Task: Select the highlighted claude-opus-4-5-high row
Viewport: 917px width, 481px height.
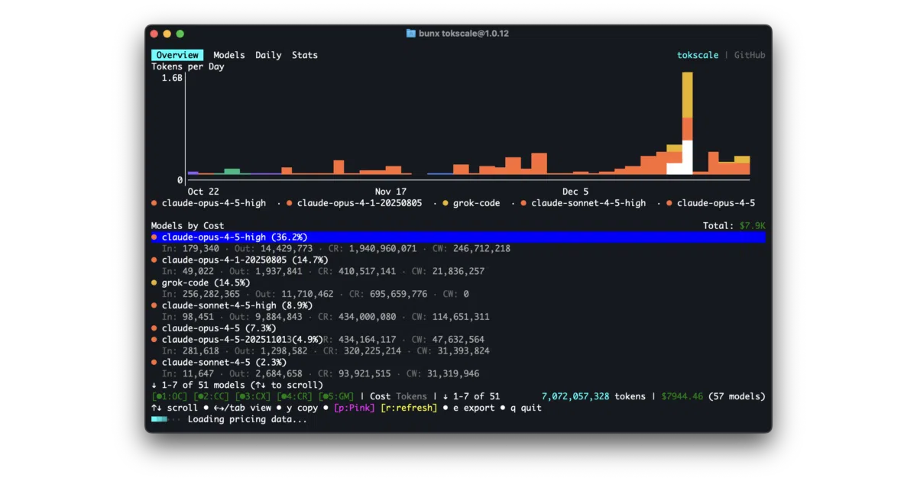Action: tap(458, 237)
